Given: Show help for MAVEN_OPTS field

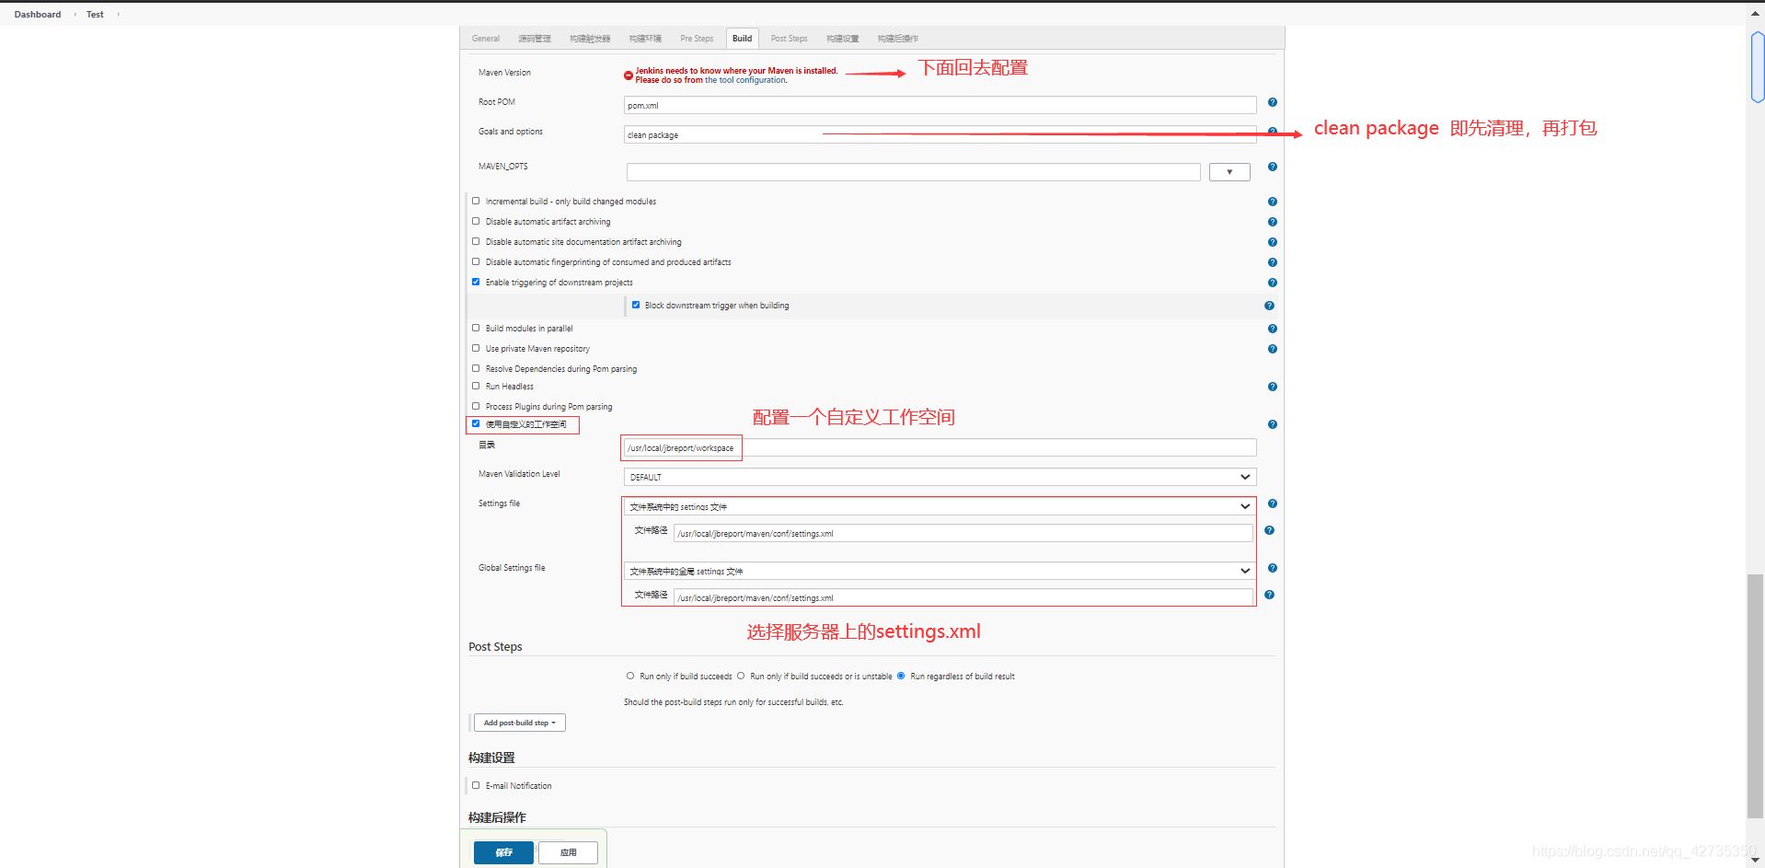Looking at the screenshot, I should pyautogui.click(x=1272, y=167).
